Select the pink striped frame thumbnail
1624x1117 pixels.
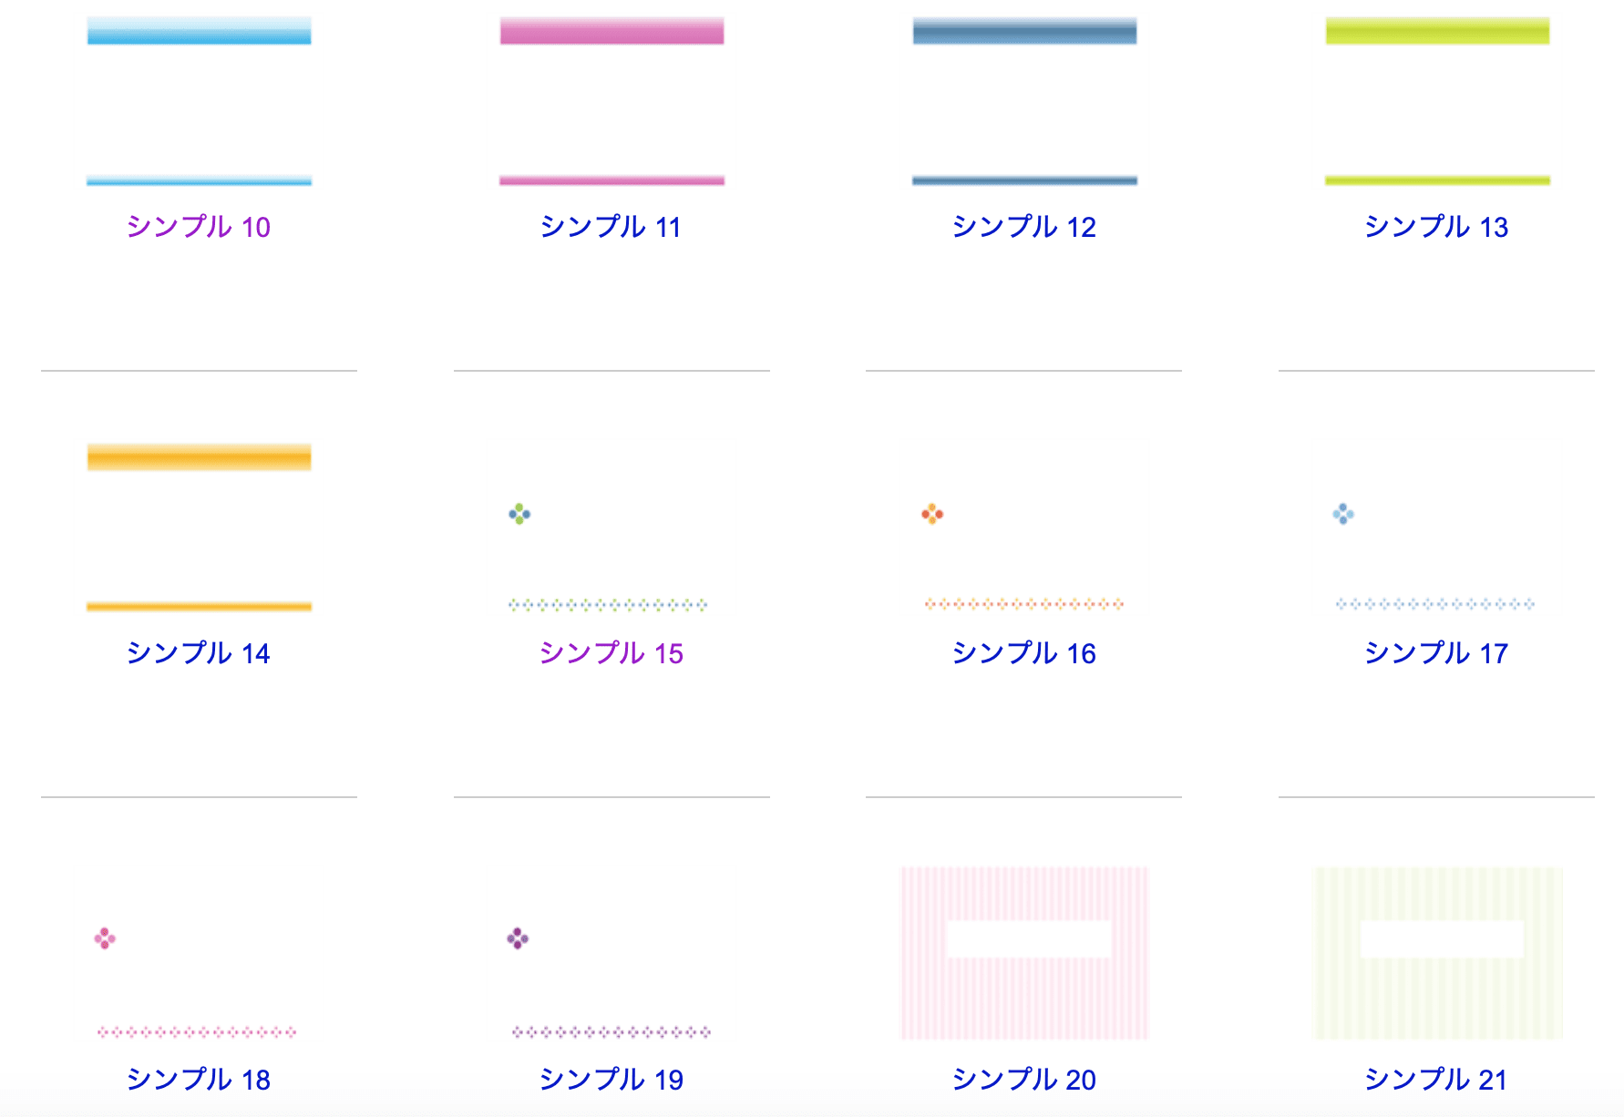click(1024, 952)
